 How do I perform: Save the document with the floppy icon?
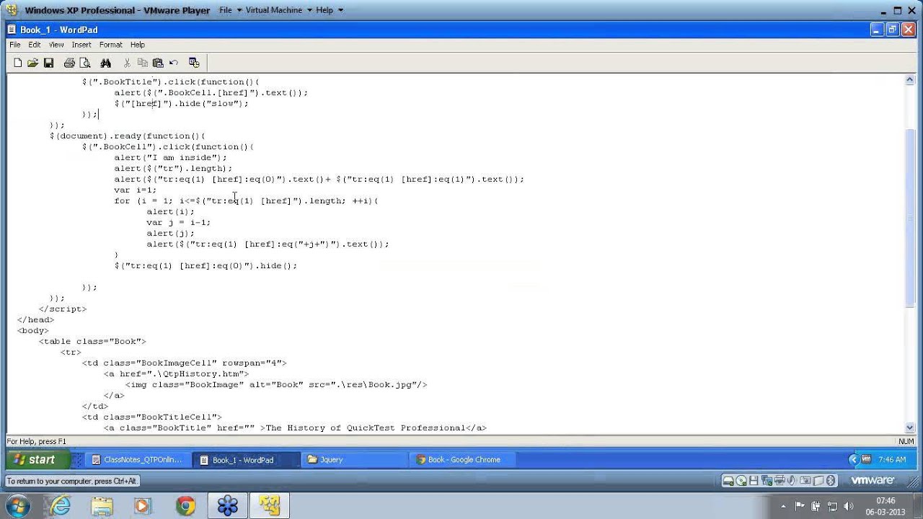(48, 63)
